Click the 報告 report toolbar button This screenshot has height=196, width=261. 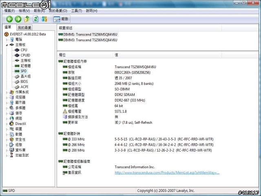(61, 19)
